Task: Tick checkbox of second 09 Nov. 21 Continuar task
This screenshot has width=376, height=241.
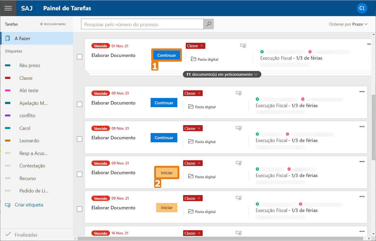Action: point(80,139)
